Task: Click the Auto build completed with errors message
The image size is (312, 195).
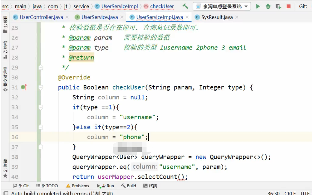Action: click(62, 193)
